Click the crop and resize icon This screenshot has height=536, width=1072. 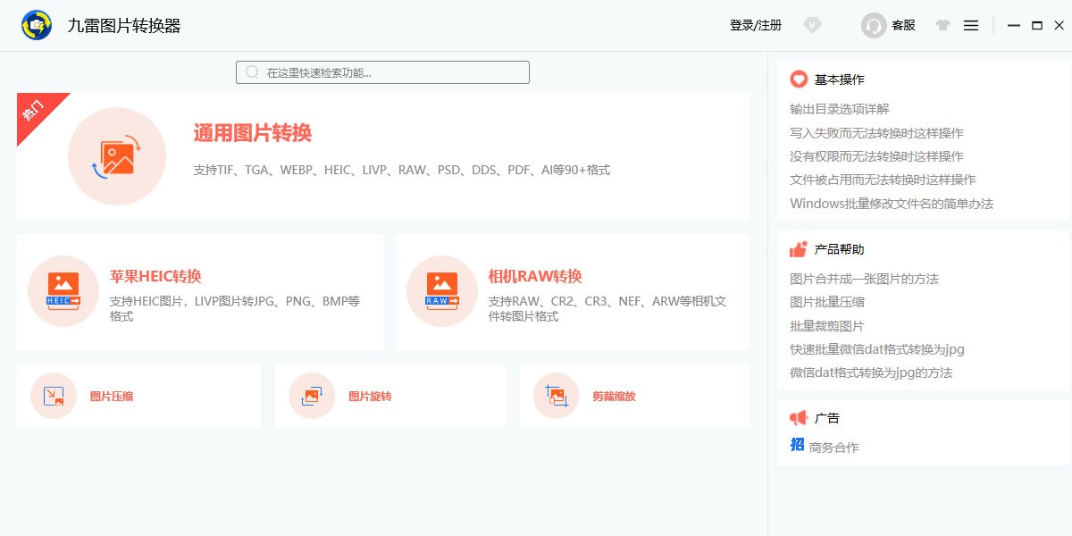click(556, 396)
